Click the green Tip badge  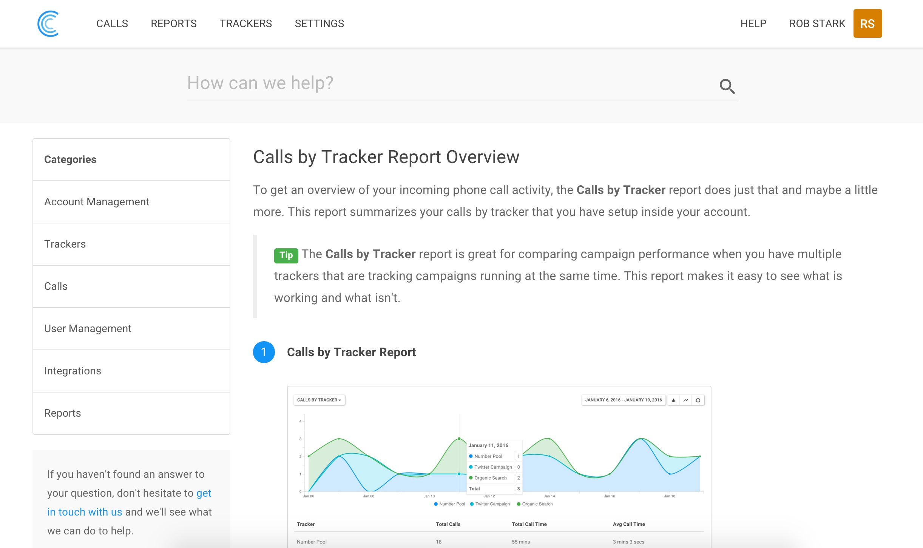click(286, 256)
